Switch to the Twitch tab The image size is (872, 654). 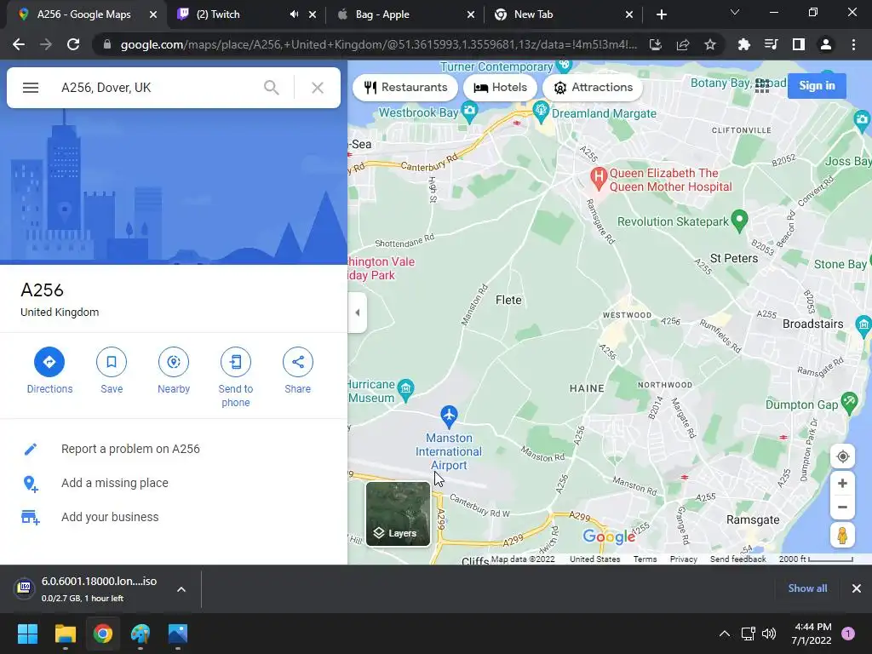tap(218, 14)
